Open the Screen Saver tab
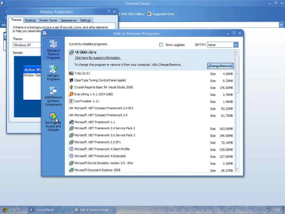This screenshot has width=285, height=214. [48, 20]
